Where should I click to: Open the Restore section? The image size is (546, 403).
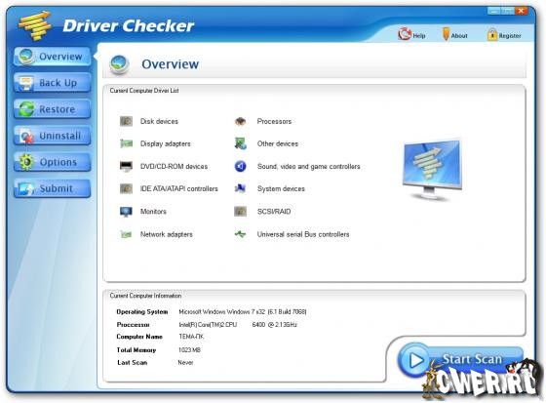(53, 109)
